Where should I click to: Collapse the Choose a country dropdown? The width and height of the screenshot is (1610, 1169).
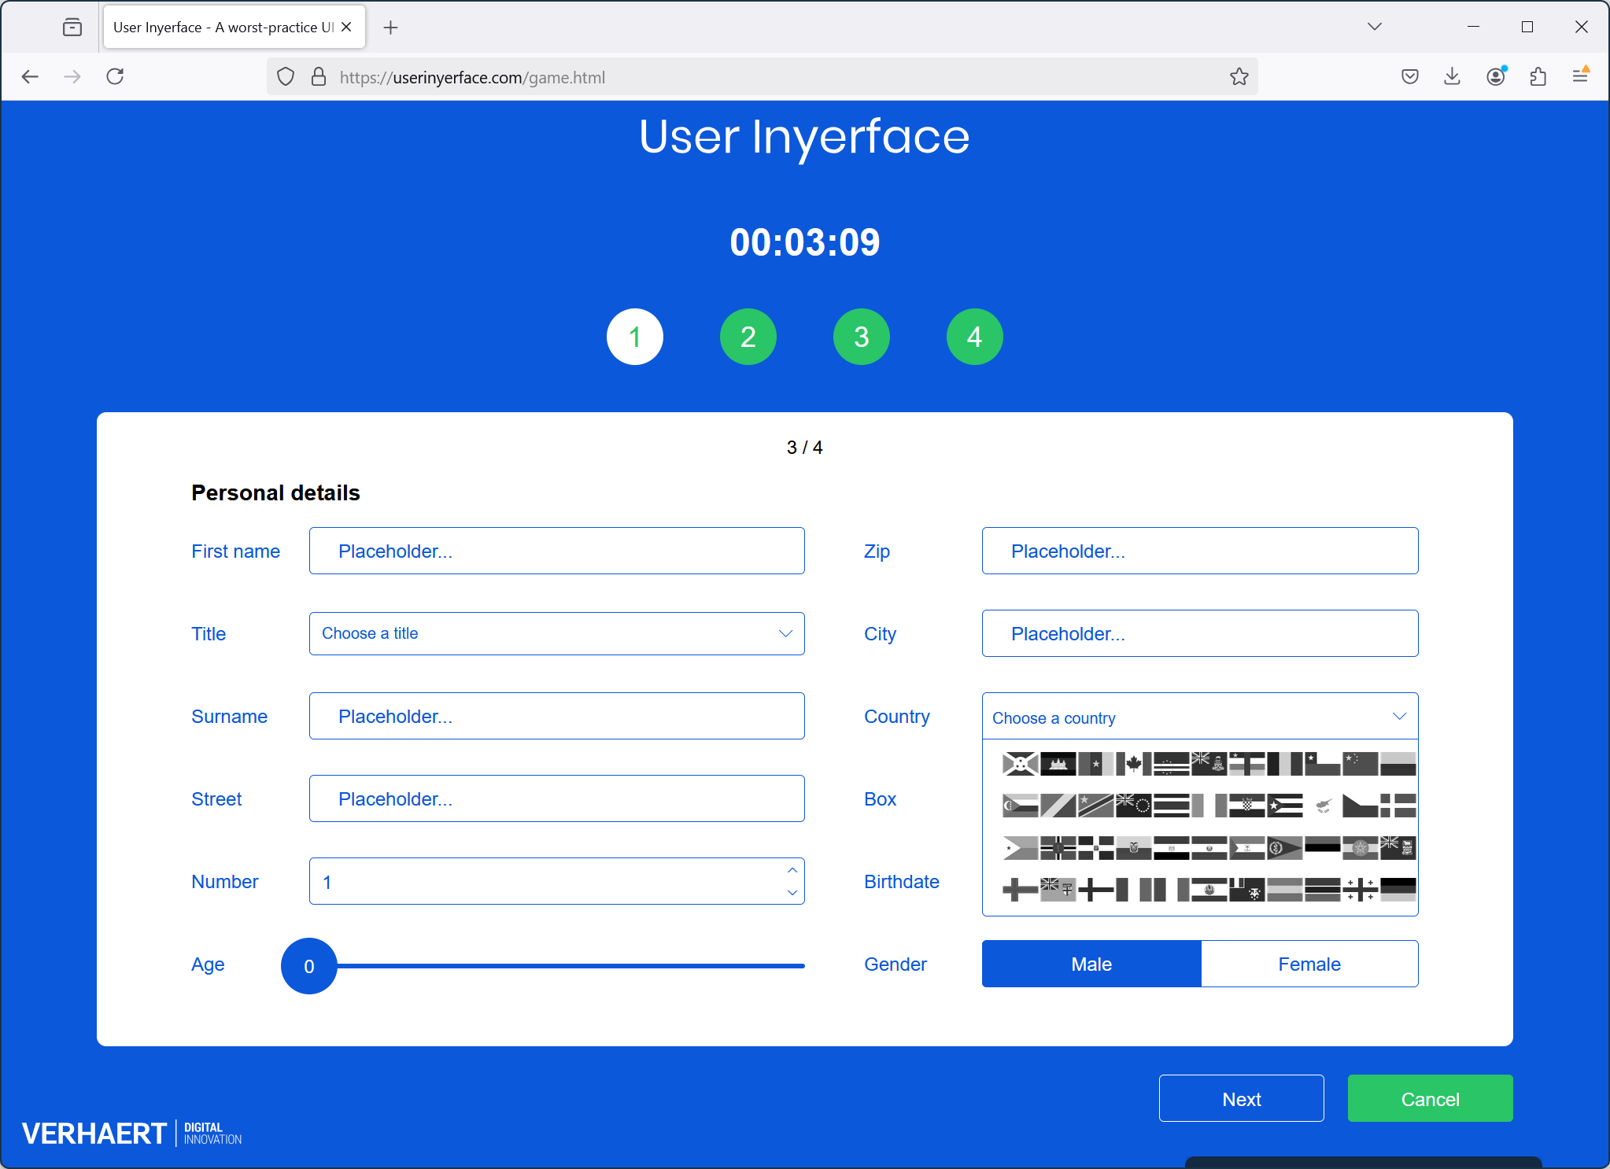click(x=1200, y=717)
